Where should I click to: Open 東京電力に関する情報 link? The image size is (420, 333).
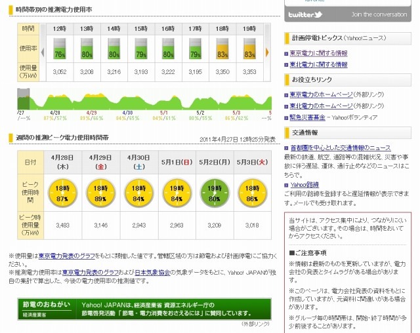pos(318,53)
